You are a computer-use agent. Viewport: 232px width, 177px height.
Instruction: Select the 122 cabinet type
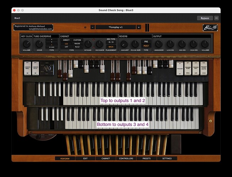pos(66,44)
